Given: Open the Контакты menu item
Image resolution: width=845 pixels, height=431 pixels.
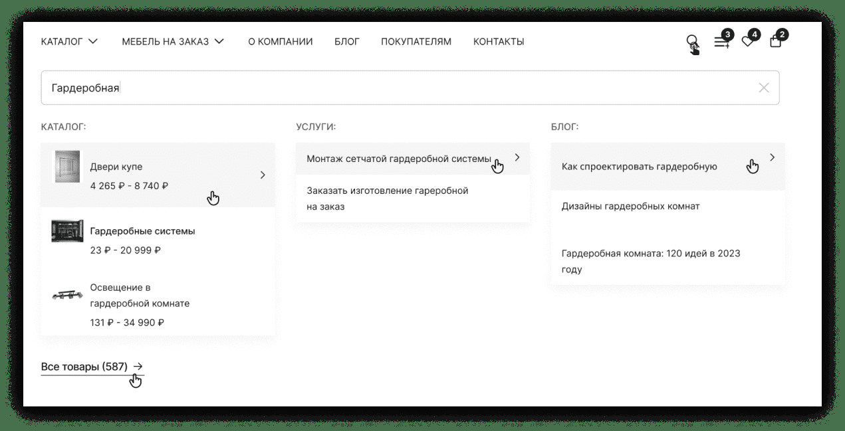Looking at the screenshot, I should (x=499, y=42).
